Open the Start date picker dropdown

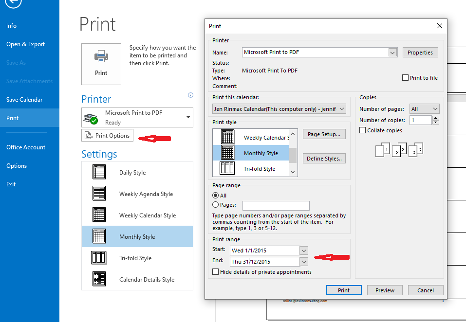304,251
